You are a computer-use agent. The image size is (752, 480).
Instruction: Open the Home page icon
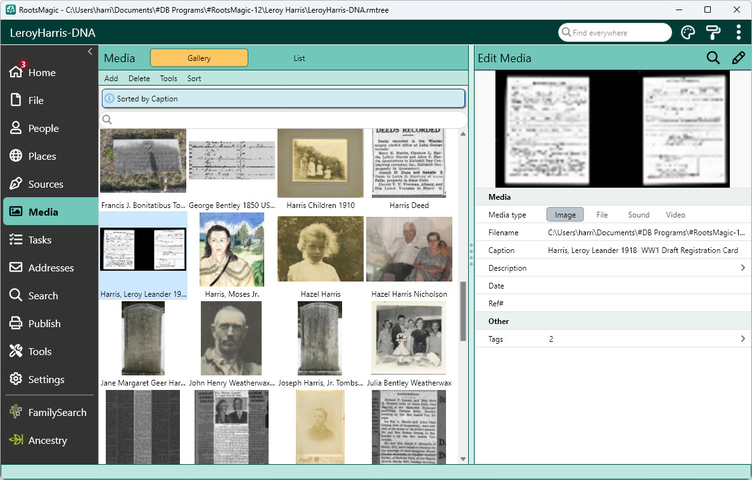click(16, 72)
